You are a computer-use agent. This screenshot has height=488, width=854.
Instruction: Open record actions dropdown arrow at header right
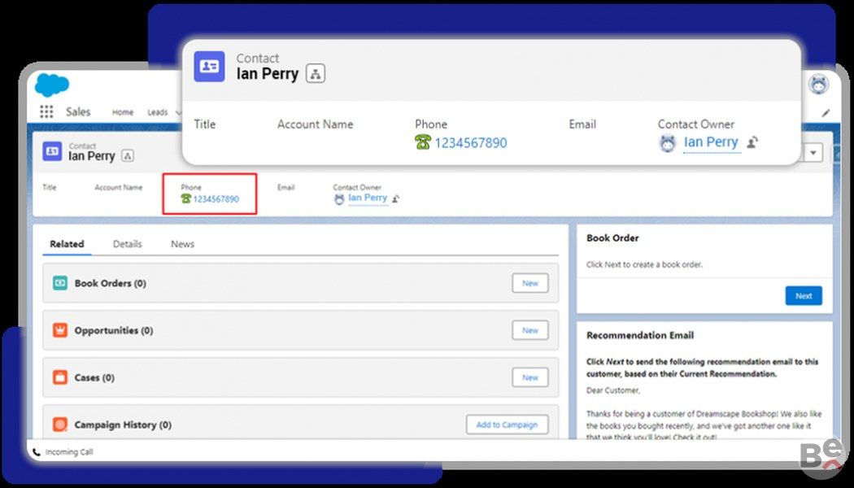814,153
